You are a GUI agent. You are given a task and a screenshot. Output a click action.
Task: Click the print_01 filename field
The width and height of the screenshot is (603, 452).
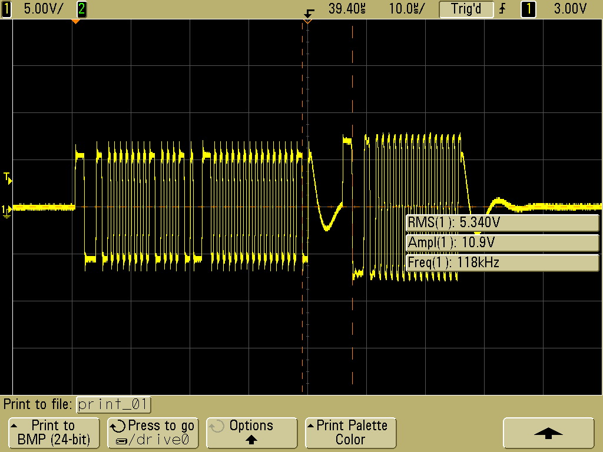pos(114,405)
